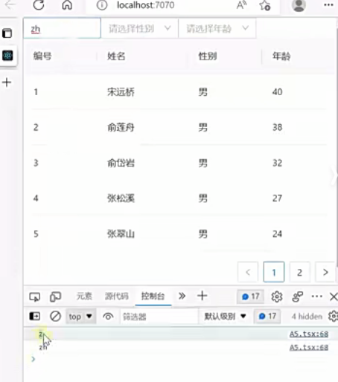The image size is (338, 382).
Task: Click the 4 hidden messages label
Action: point(307,317)
